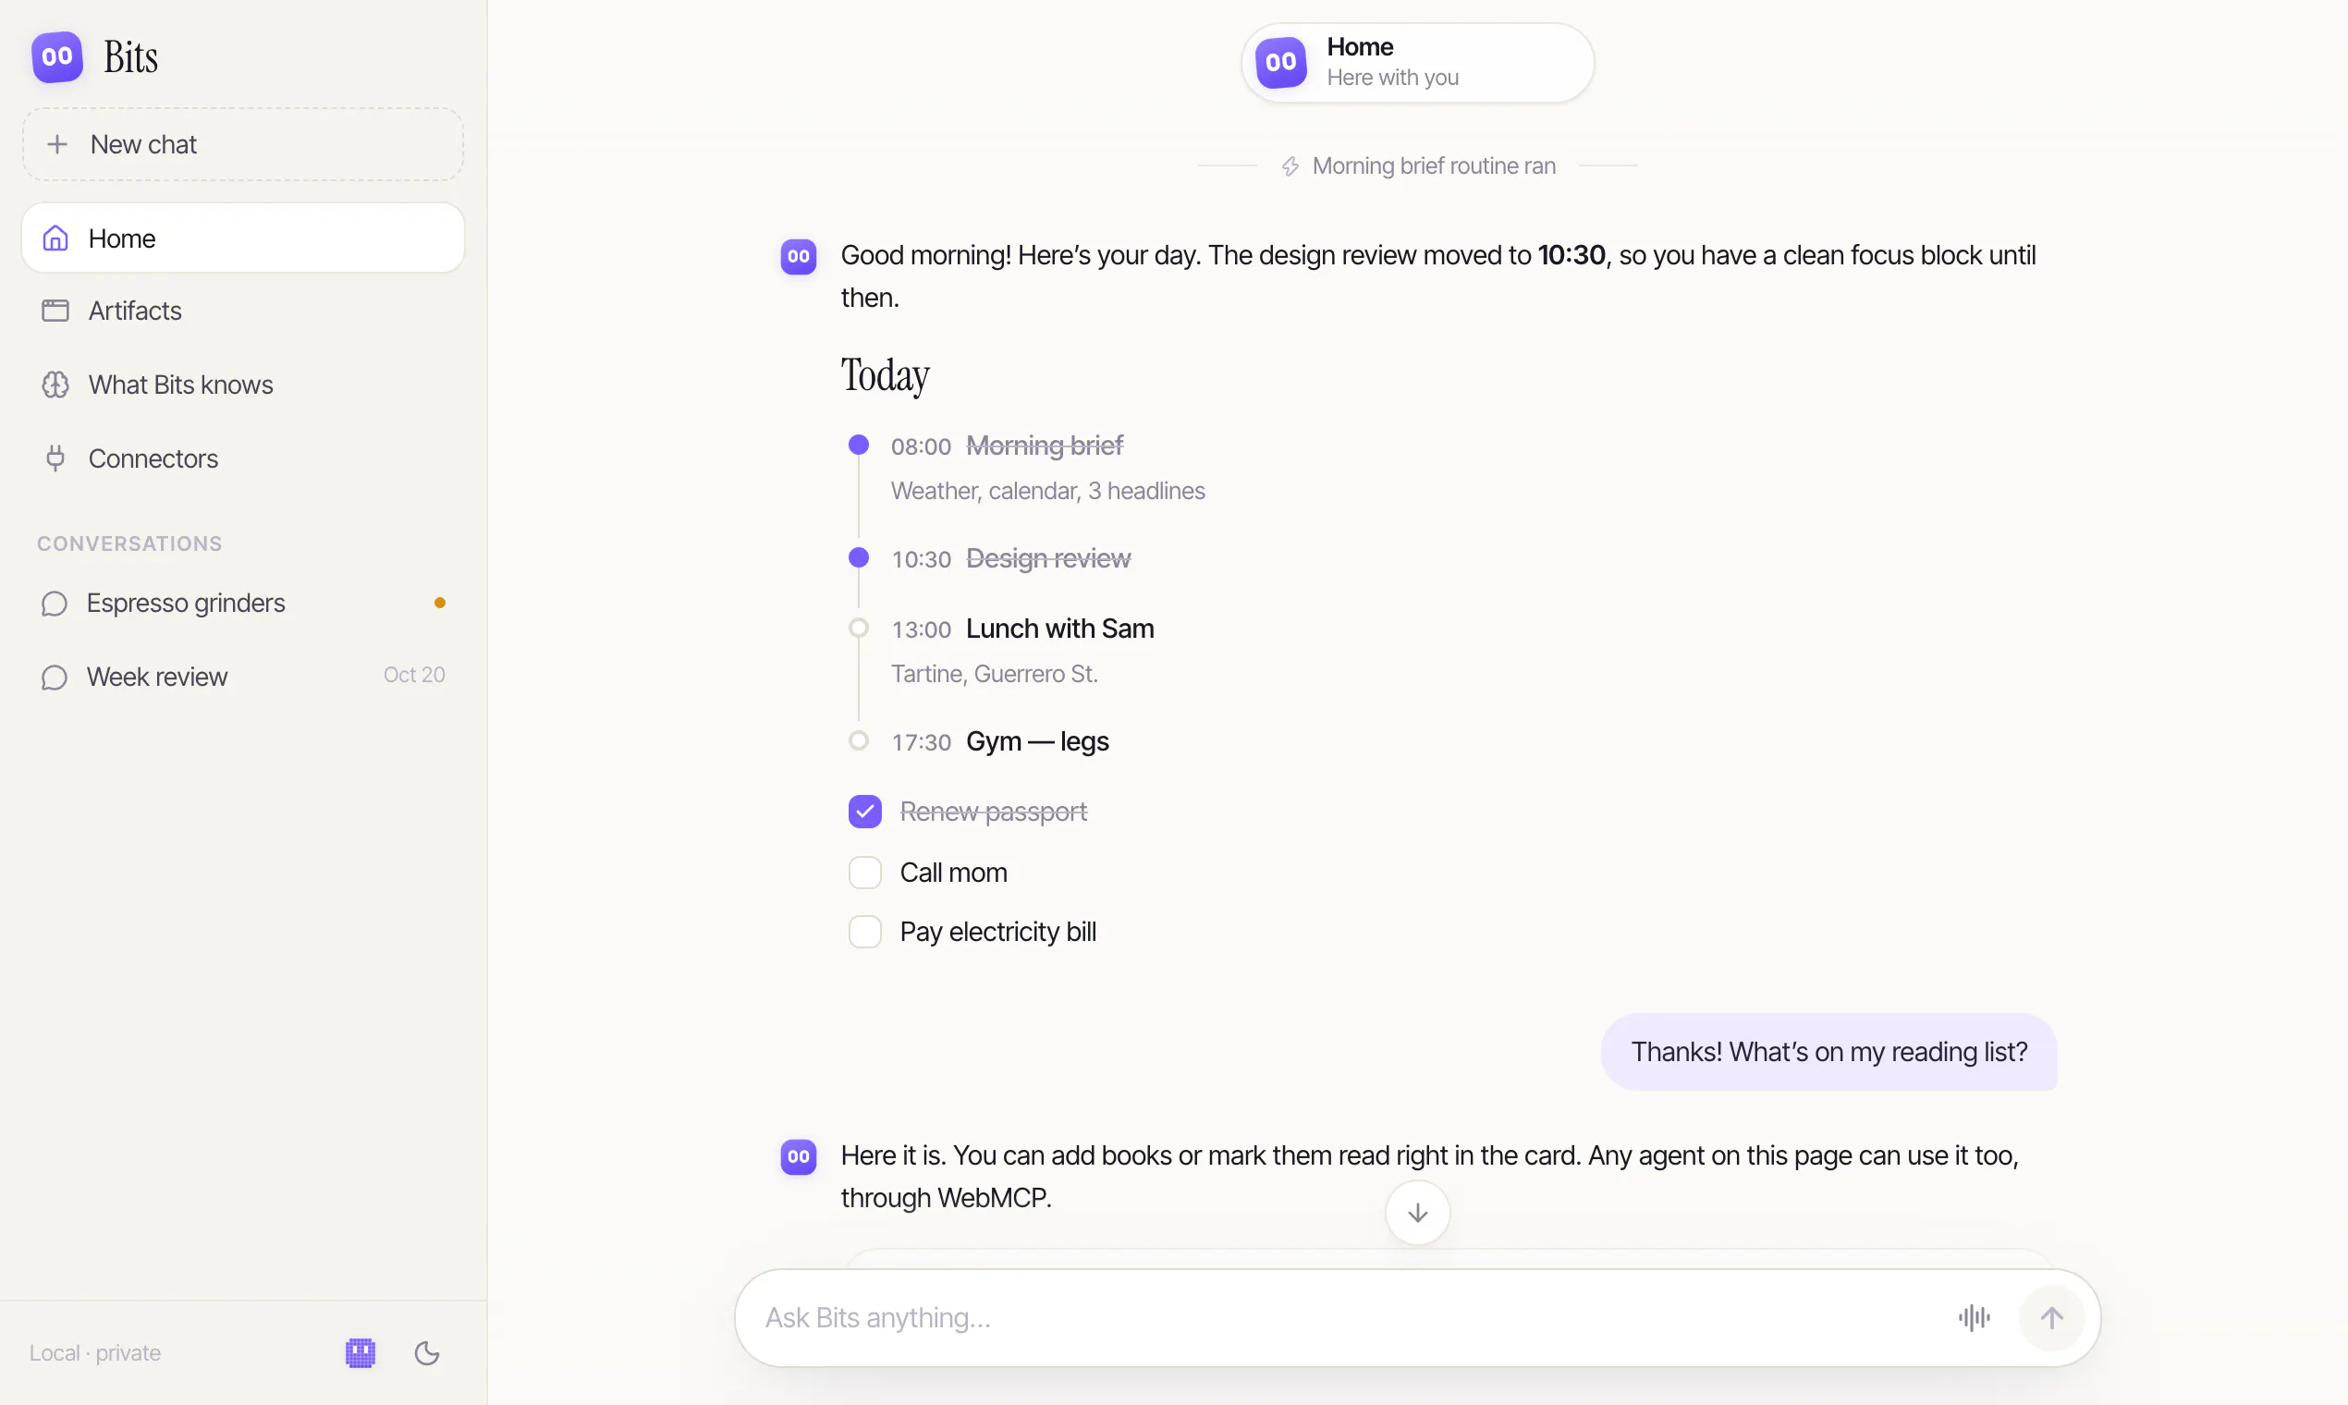Click the Artifacts window icon
The height and width of the screenshot is (1405, 2348).
(x=55, y=311)
